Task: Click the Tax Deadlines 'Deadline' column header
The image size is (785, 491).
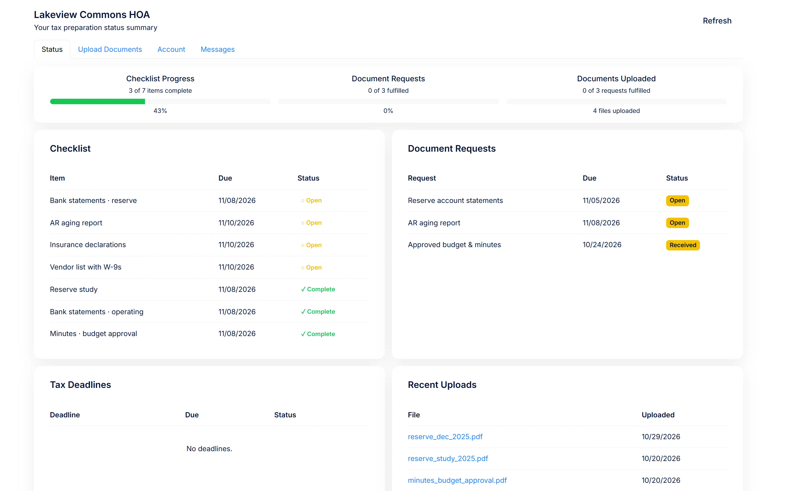Action: tap(65, 415)
